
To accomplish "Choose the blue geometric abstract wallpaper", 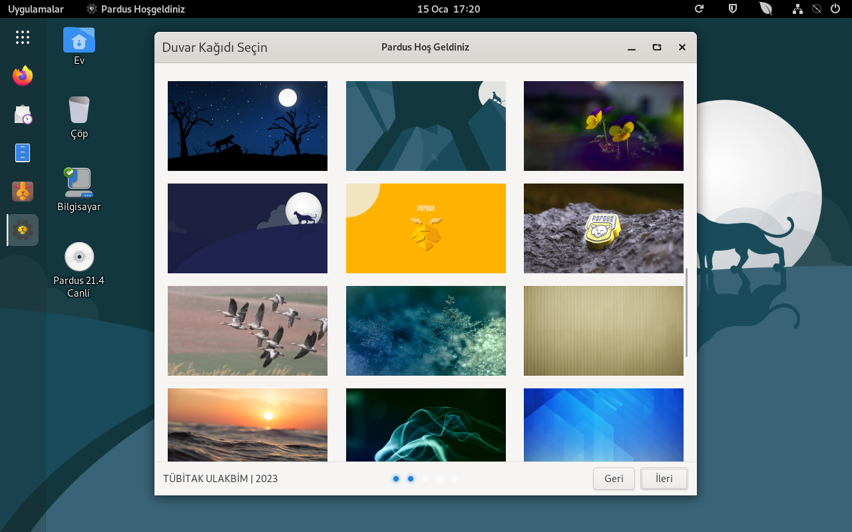I will (x=604, y=425).
